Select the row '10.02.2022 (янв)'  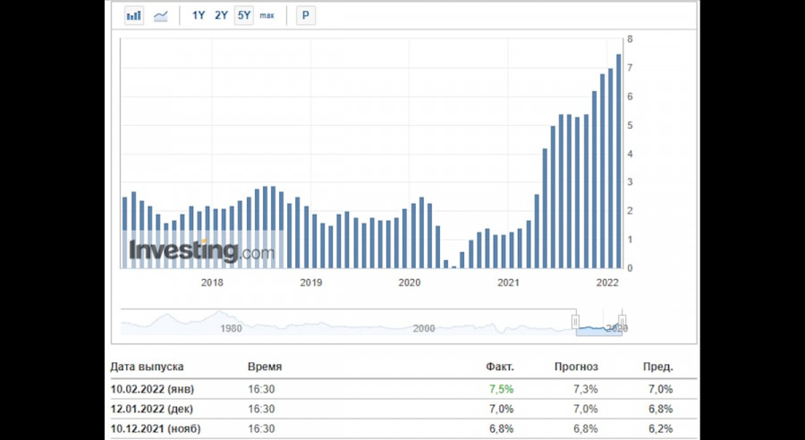pos(403,389)
